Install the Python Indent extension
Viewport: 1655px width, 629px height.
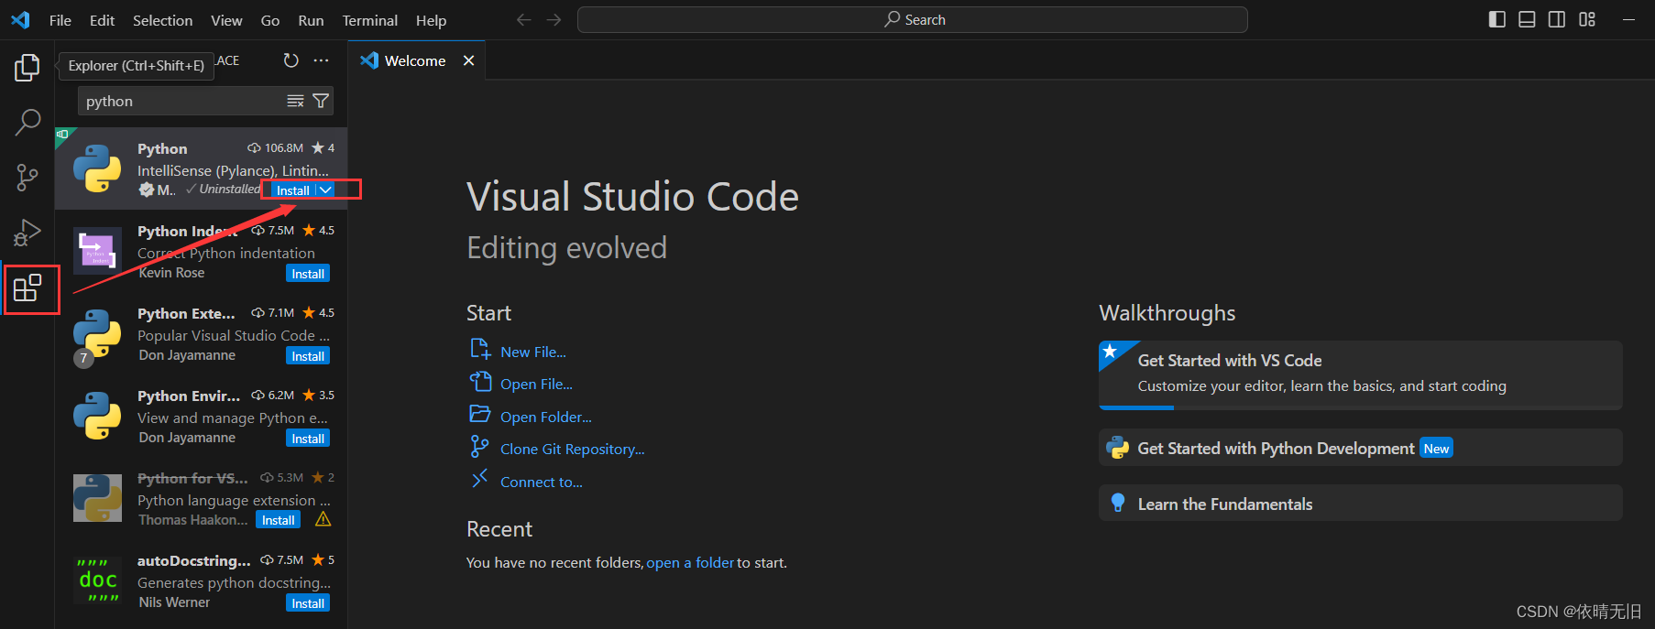click(308, 274)
